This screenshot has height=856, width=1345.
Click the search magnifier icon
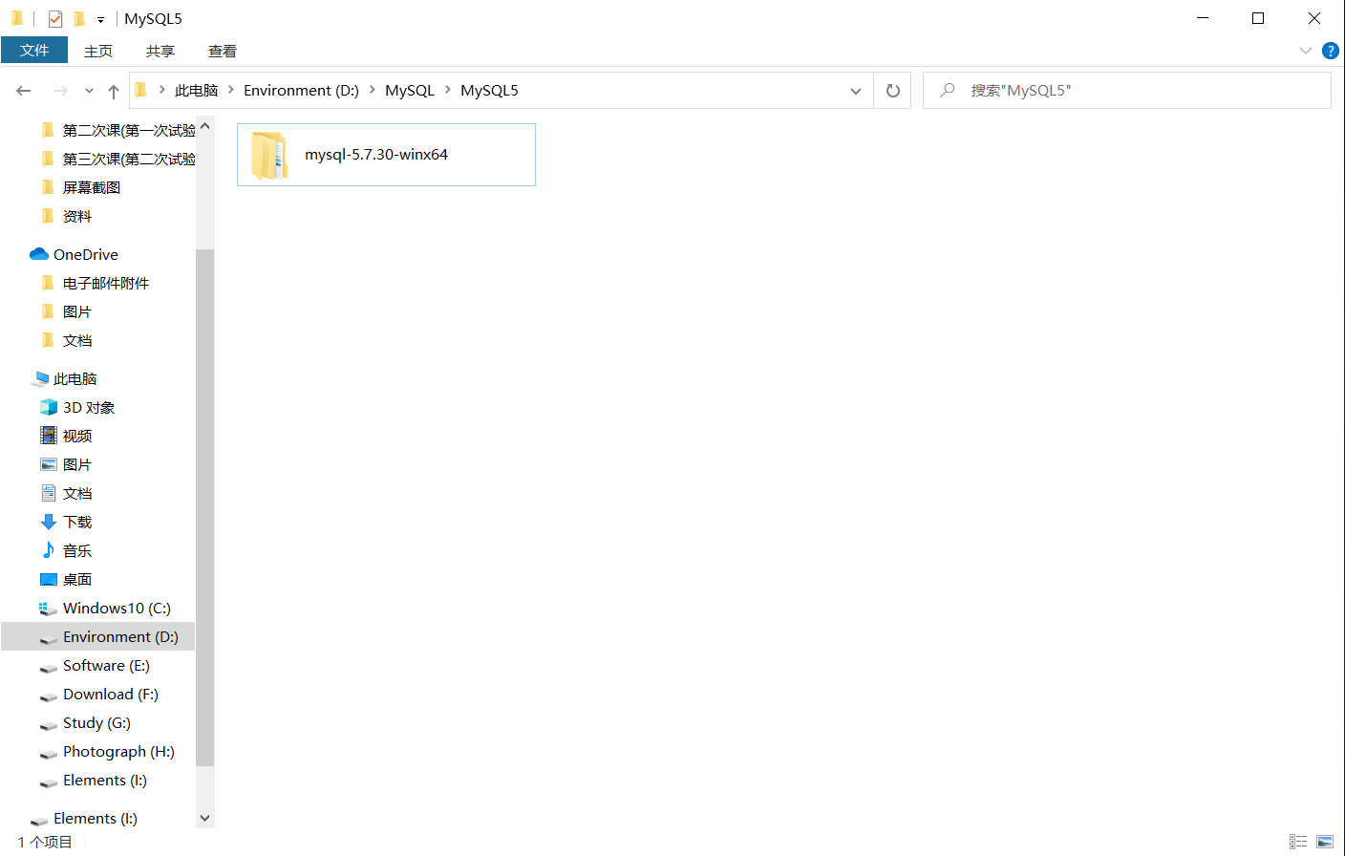[x=946, y=90]
